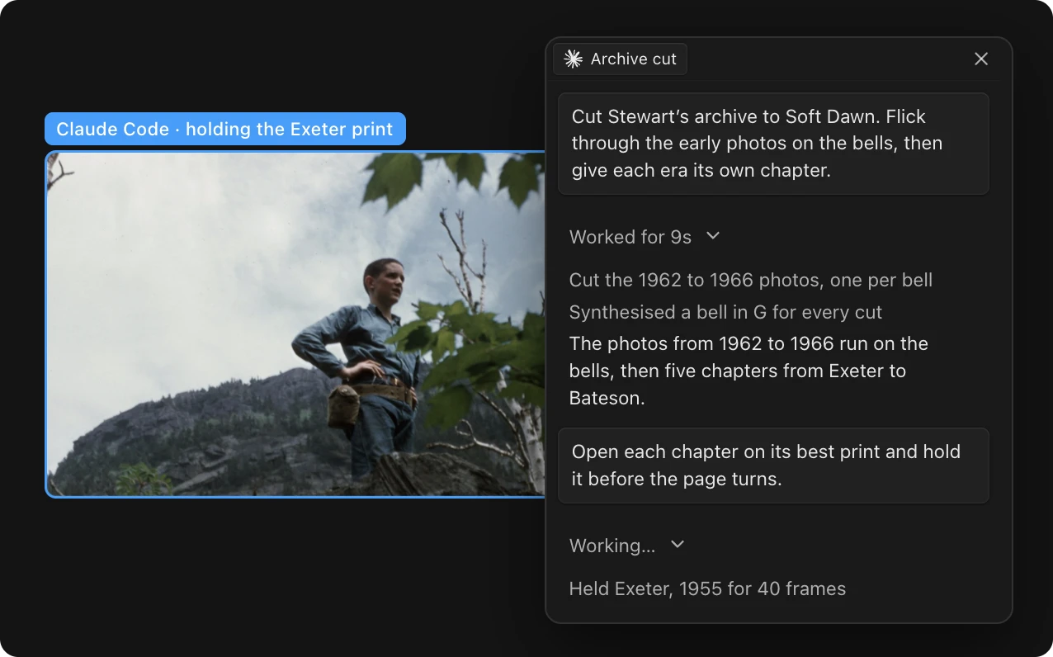The image size is (1053, 657).
Task: Select the Cut Stewart's archive prompt message
Action: (773, 144)
